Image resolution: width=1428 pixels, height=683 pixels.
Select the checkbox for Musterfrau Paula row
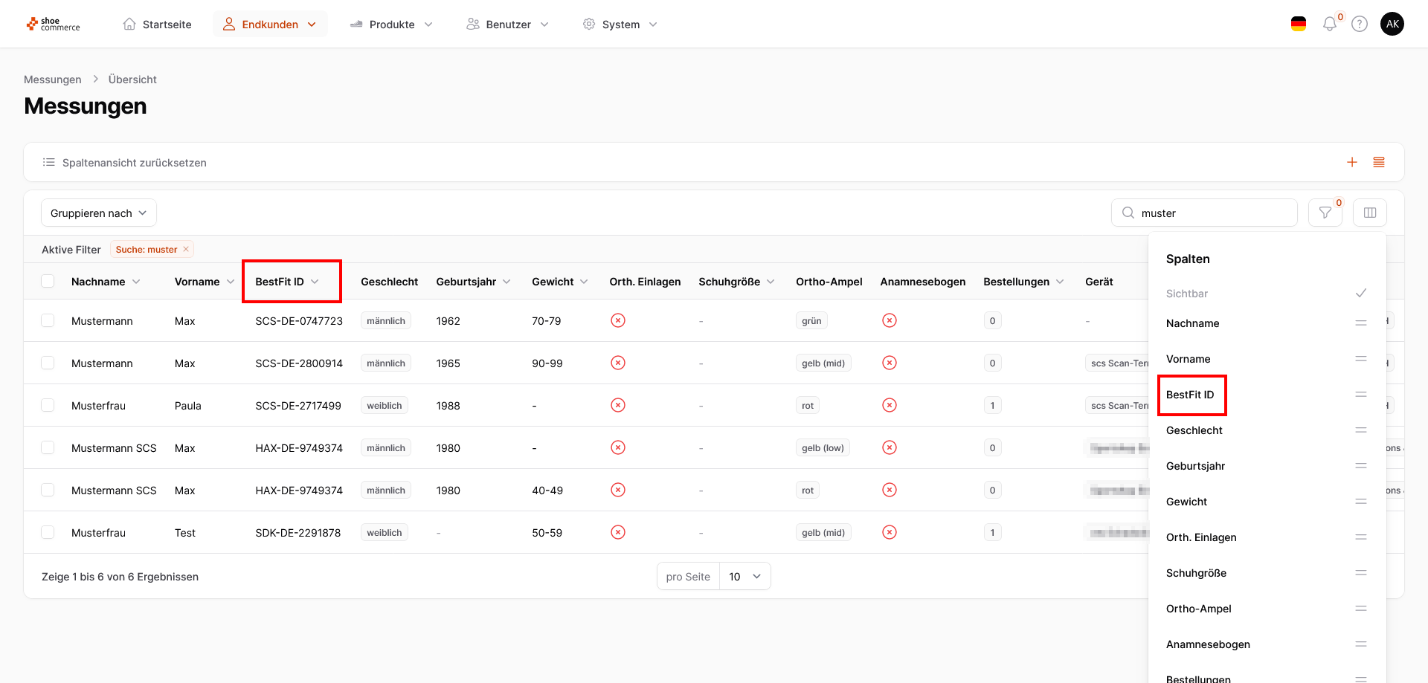48,406
